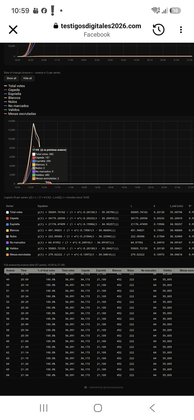
Task: Click the yellow Blancos swatch in fit table
Action: [7, 230]
